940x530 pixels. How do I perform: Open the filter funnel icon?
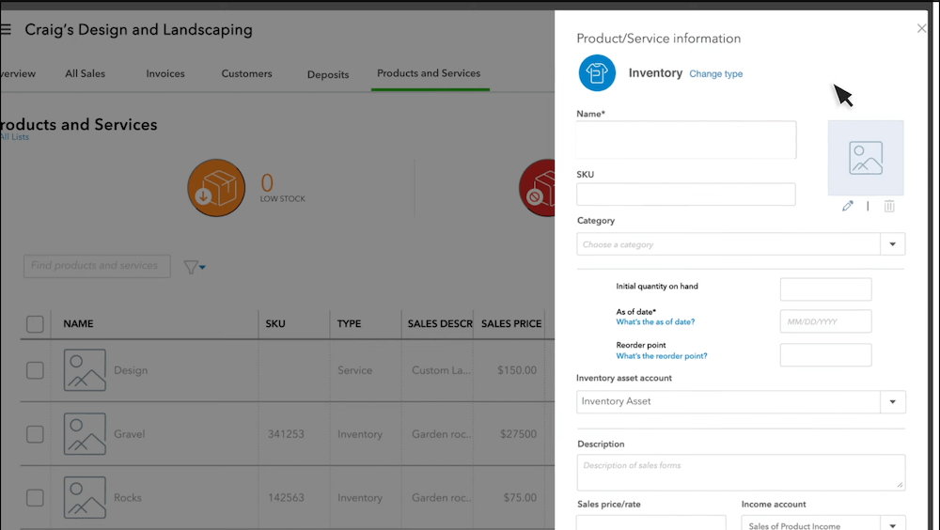coord(195,267)
